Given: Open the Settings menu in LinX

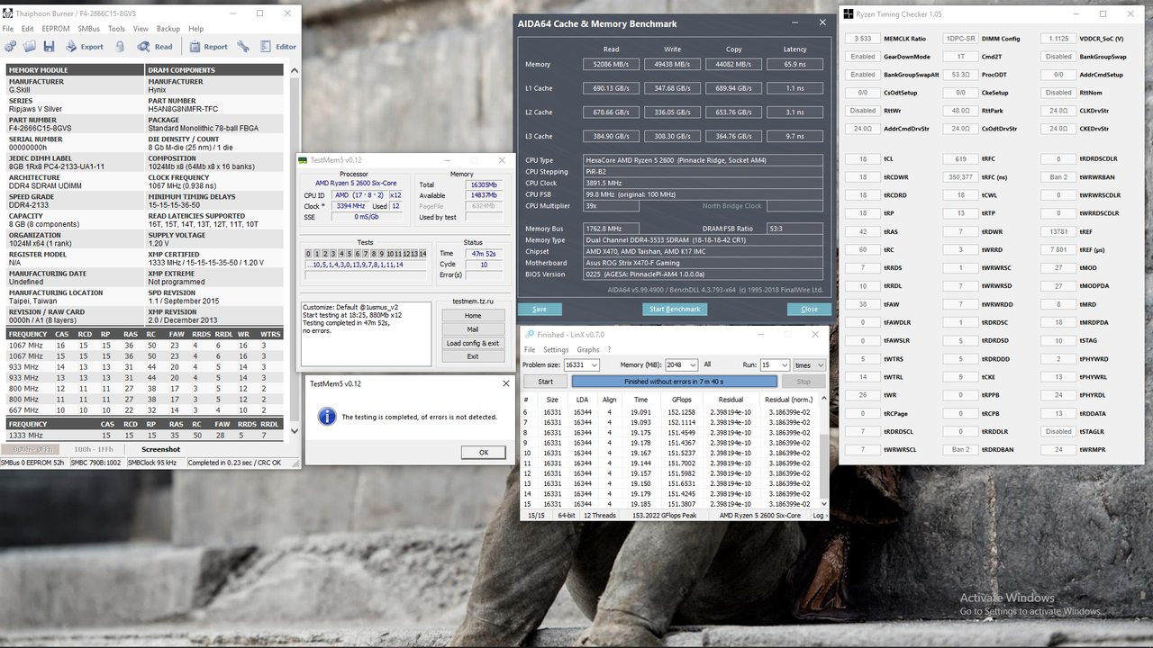Looking at the screenshot, I should tap(555, 349).
